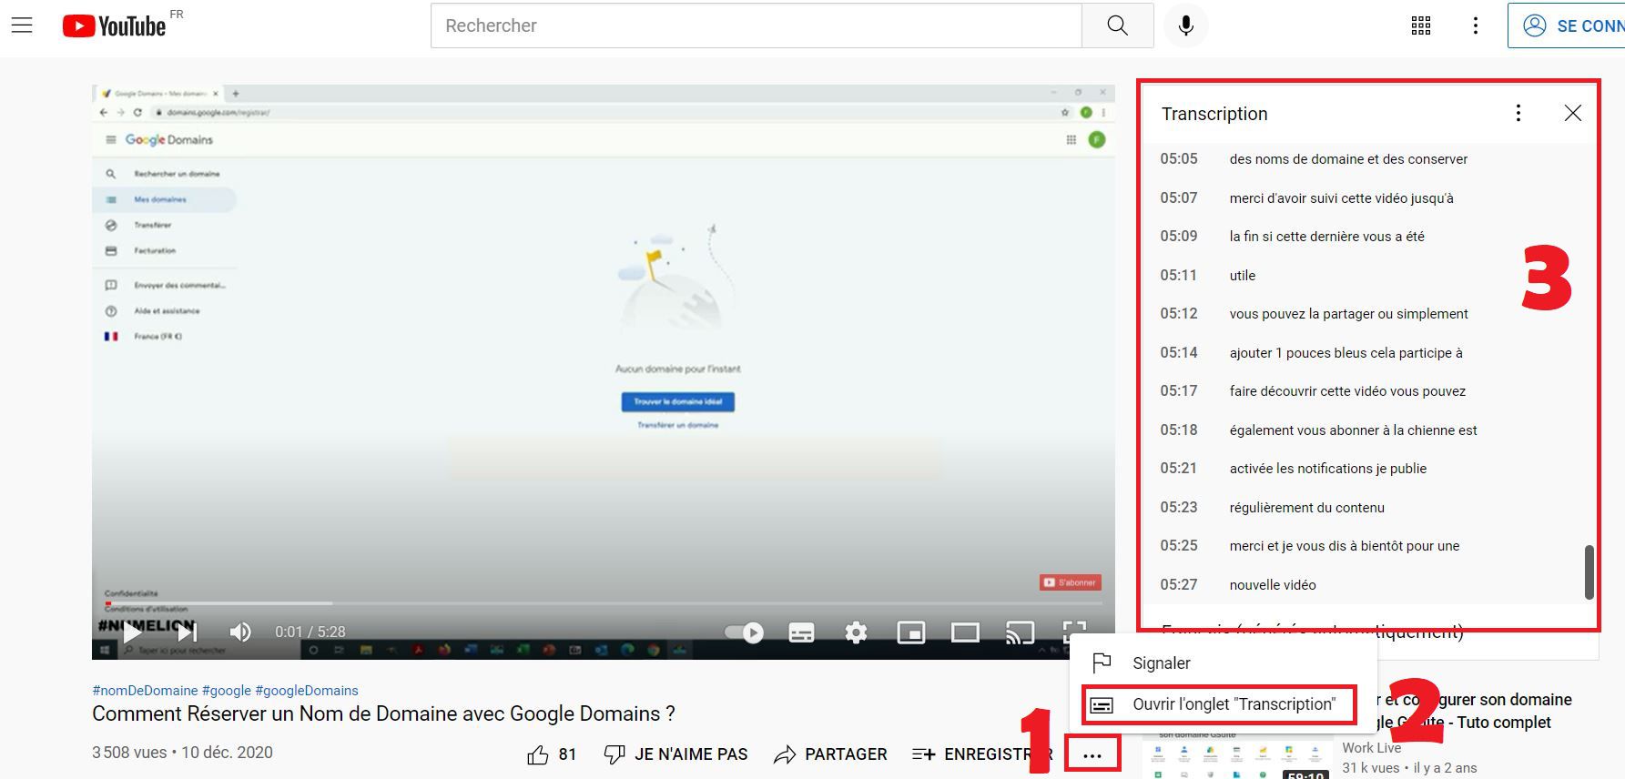The image size is (1625, 779).
Task: Toggle the autoplay switch
Action: pyautogui.click(x=744, y=632)
